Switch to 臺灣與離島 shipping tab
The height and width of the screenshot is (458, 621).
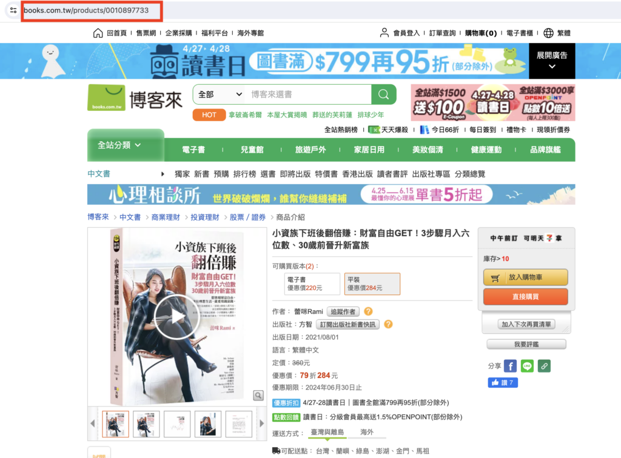[327, 433]
